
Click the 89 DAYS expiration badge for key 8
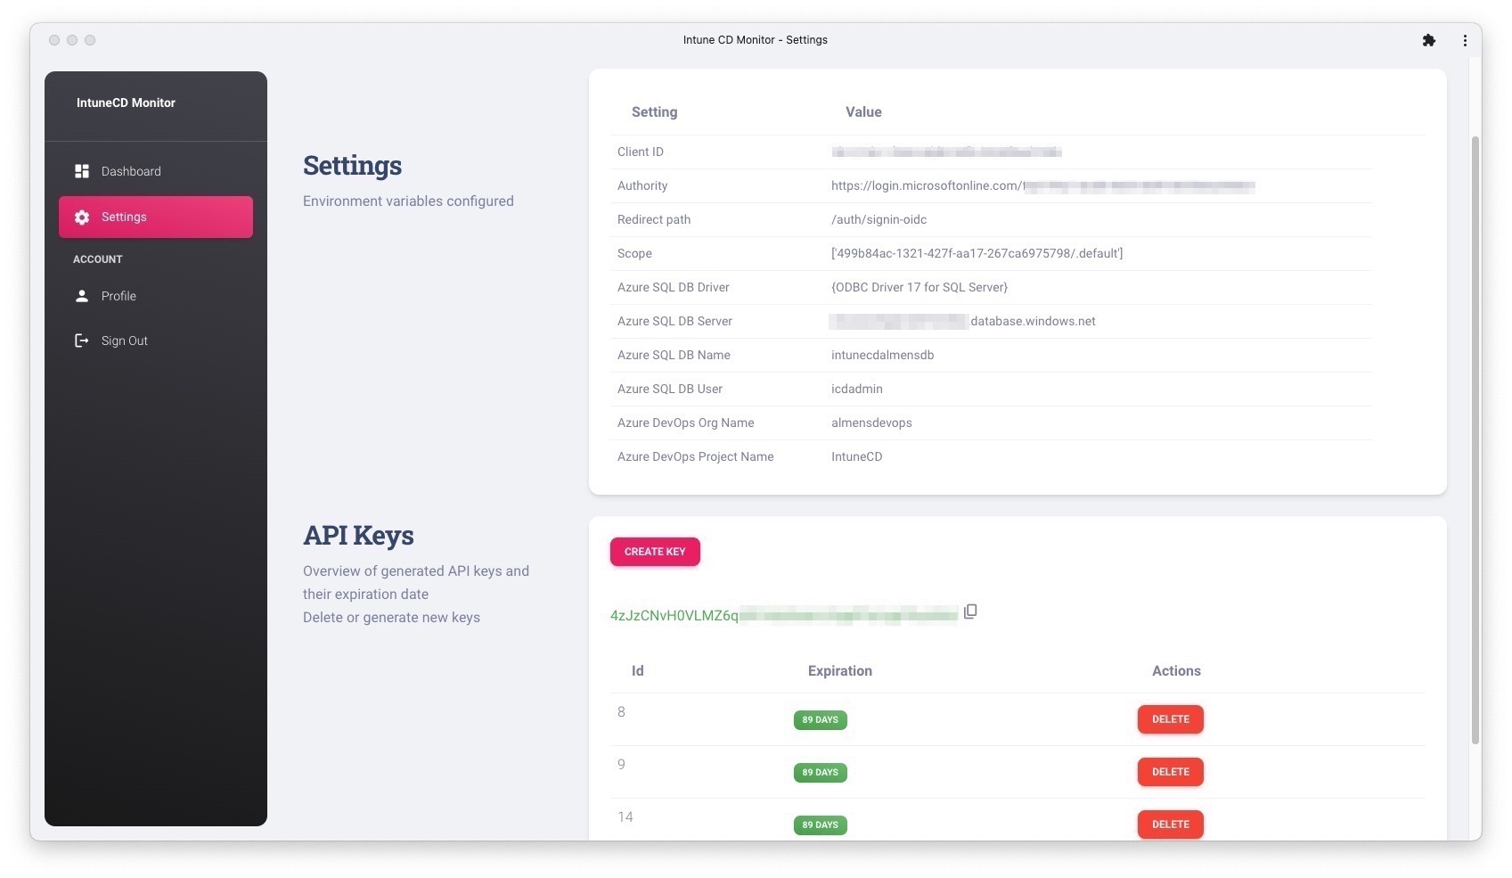click(x=820, y=719)
